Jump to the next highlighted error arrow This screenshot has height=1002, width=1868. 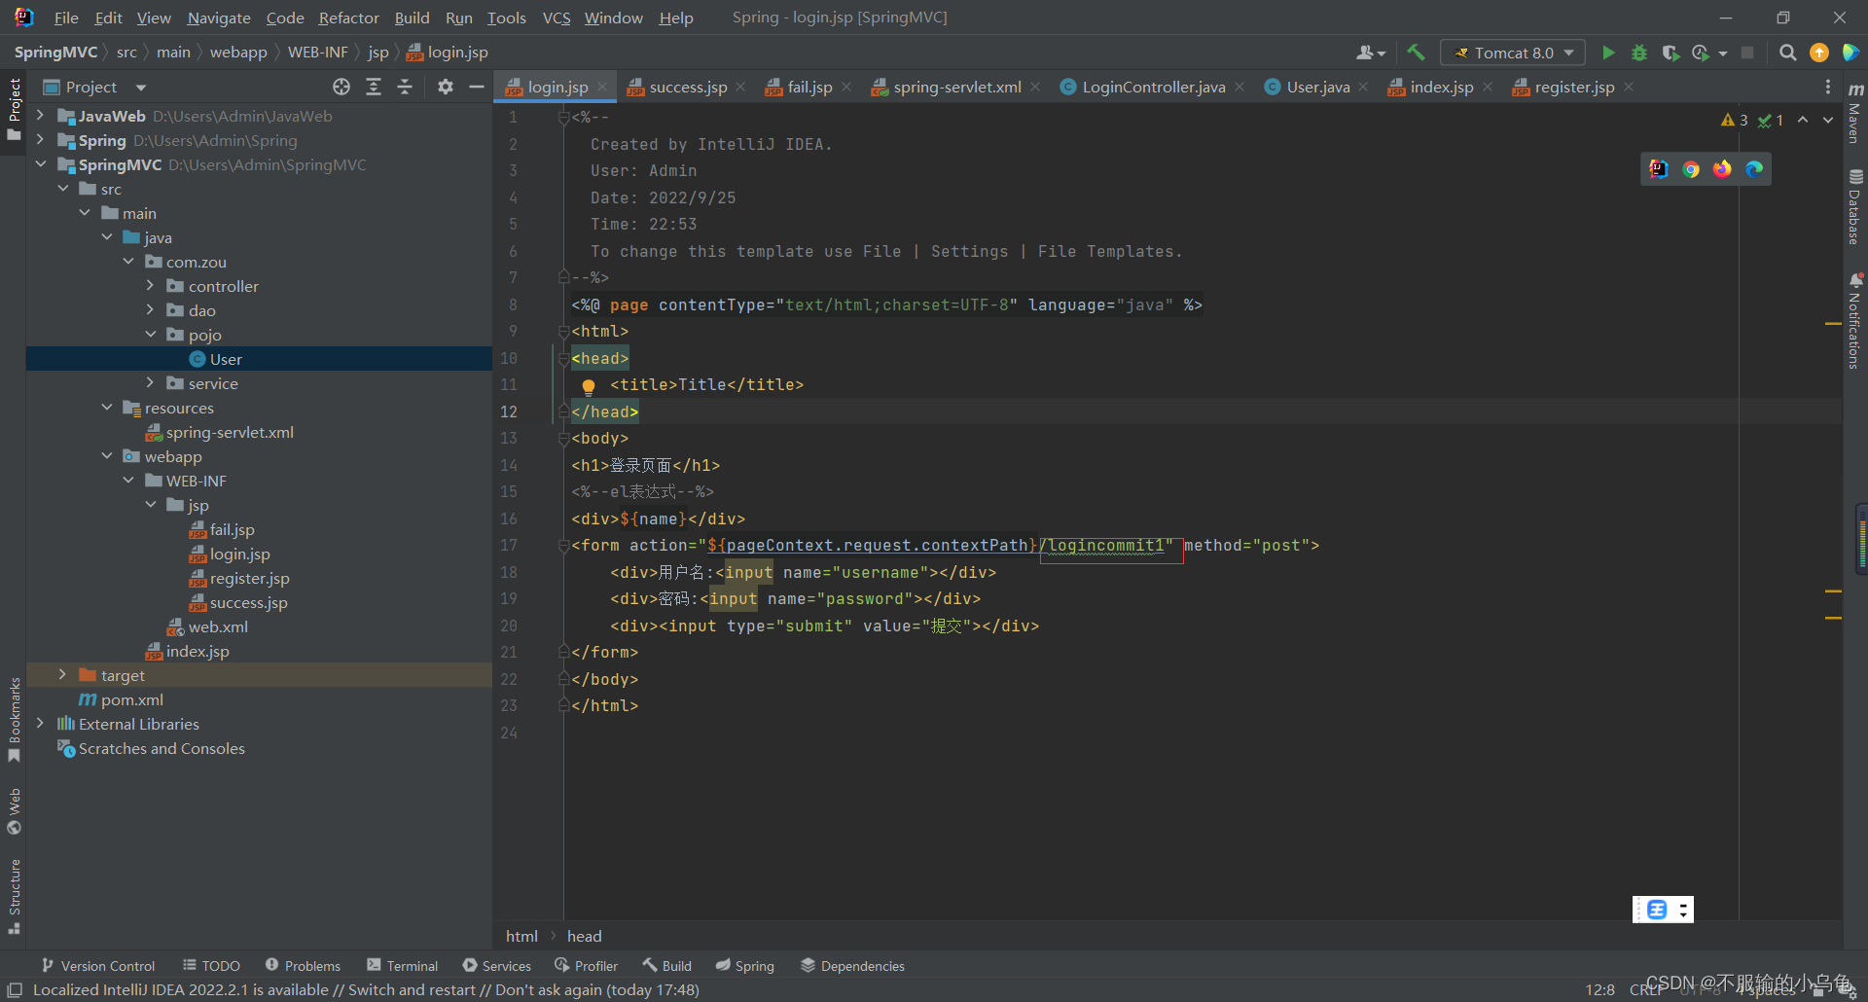[1828, 120]
